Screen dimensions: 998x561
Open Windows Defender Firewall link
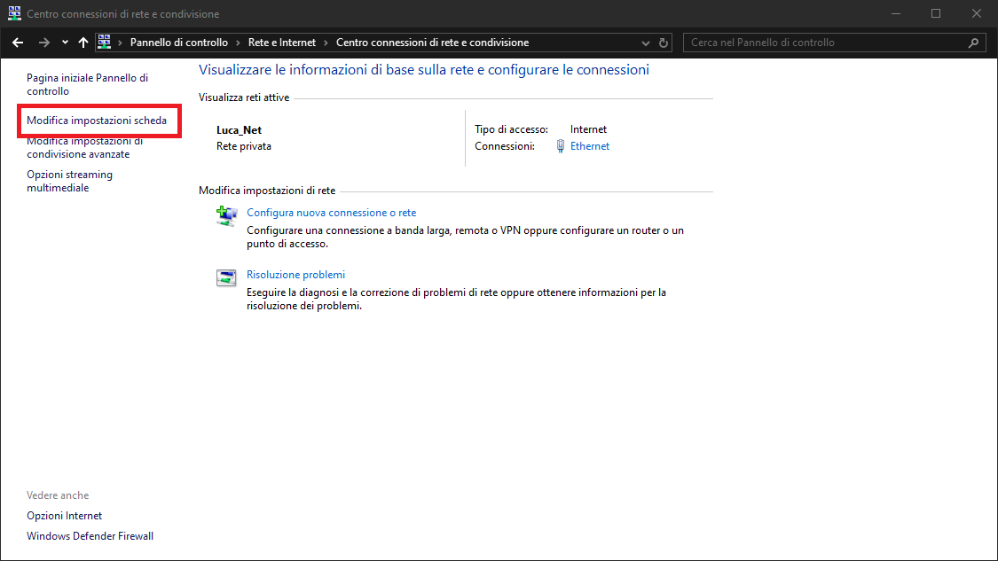(x=90, y=536)
